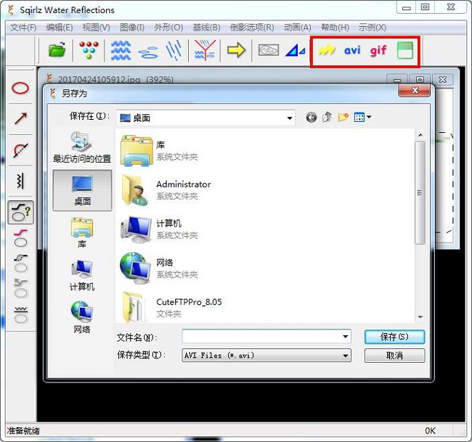Click the customize ripples Y-shaped icon
Viewport: 472px width, 442px height.
click(205, 50)
